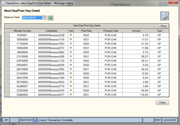View transaction for member 16050000

71,39
